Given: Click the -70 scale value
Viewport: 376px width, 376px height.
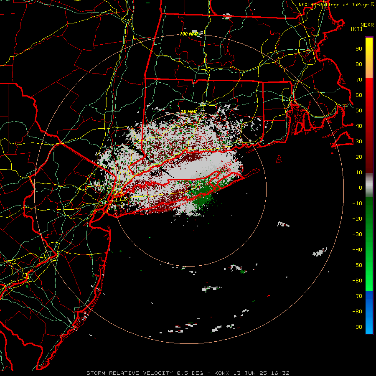Looking at the screenshot, I should 357,296.
